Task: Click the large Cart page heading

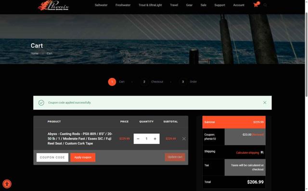Action: pos(37,46)
